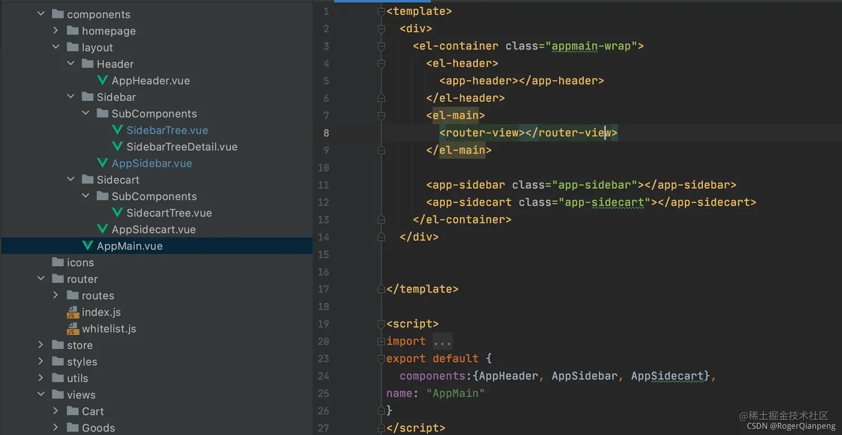Click the folder icon of layout
Screen dimensions: 842x435
tap(72, 47)
